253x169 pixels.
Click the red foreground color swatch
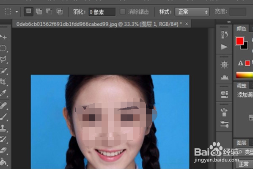(x=239, y=41)
